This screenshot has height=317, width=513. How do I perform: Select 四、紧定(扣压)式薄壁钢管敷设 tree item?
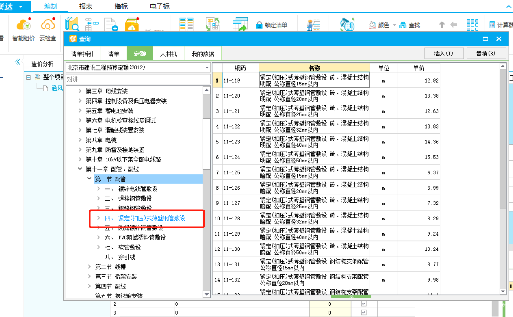tap(145, 218)
